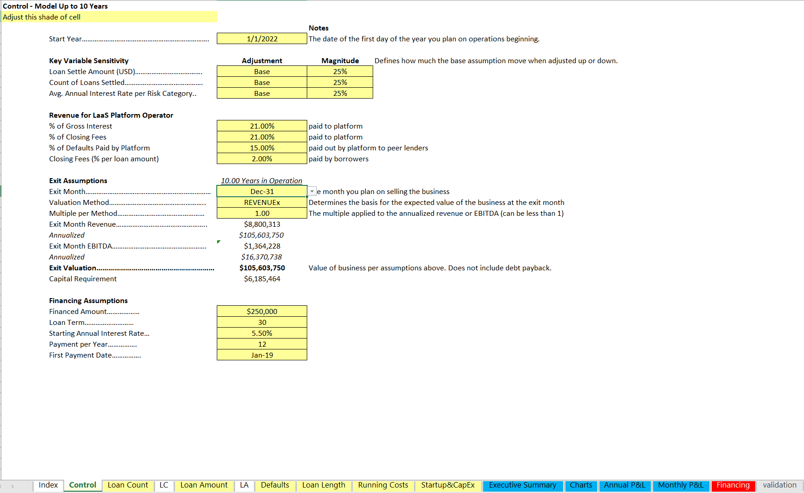Open the red Financing sheet tab
Image resolution: width=804 pixels, height=493 pixels.
(x=733, y=485)
